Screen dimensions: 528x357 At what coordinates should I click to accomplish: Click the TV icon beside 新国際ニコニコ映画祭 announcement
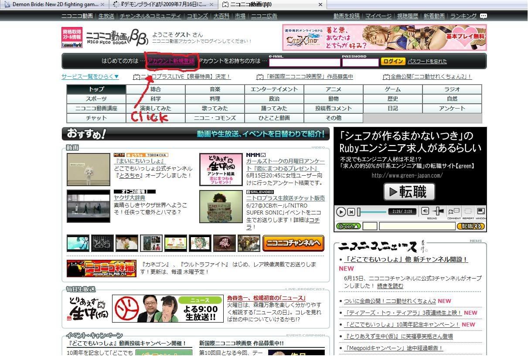point(260,77)
